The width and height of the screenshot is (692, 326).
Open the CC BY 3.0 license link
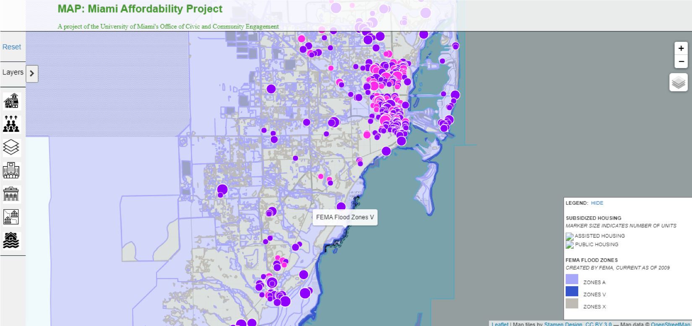coord(598,324)
